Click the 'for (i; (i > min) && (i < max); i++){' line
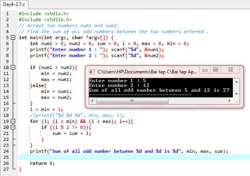 pyautogui.click(x=81, y=121)
